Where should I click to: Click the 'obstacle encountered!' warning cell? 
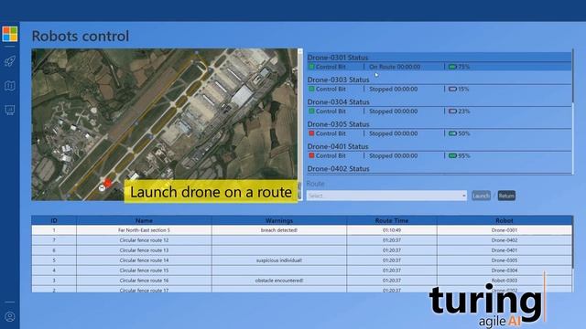click(x=279, y=281)
